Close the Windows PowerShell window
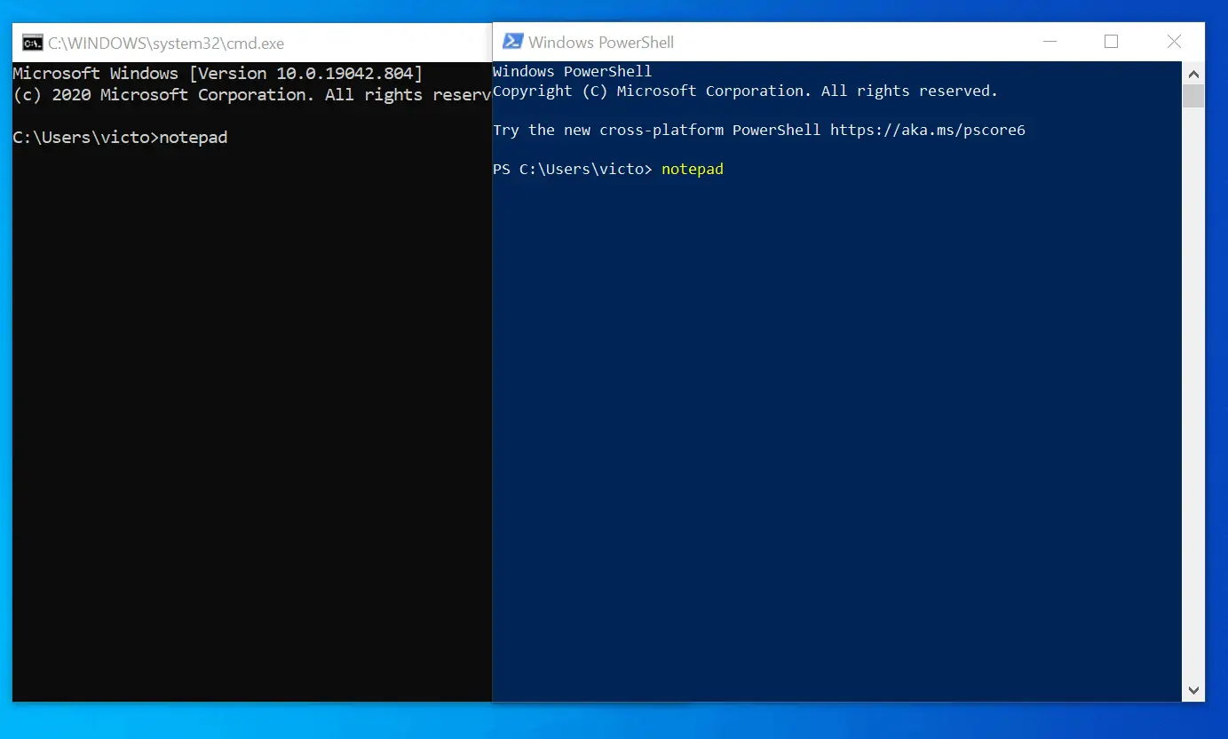Screen dimensions: 1228x739 1174,42
